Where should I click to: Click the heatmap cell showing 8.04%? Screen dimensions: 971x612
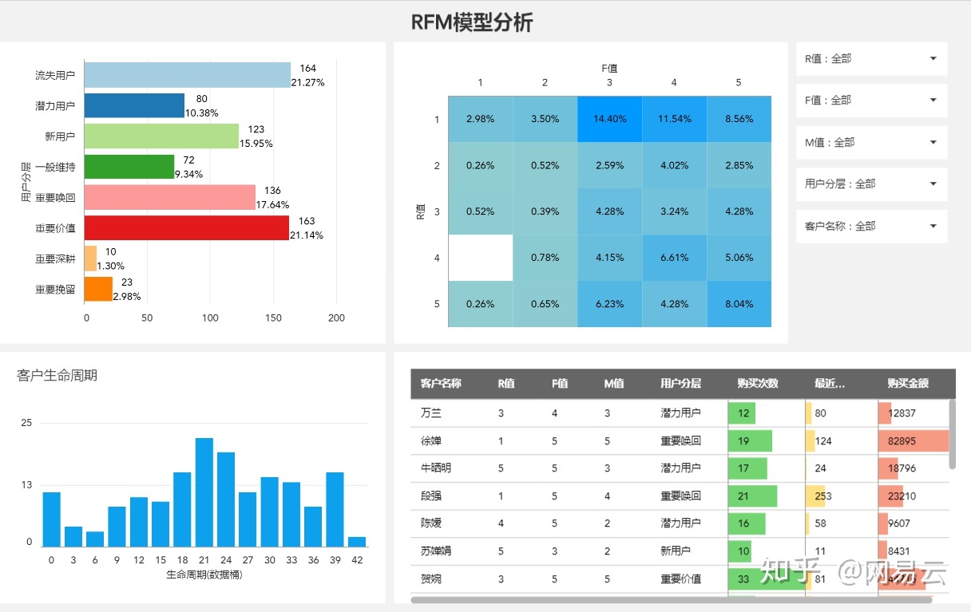tap(738, 304)
